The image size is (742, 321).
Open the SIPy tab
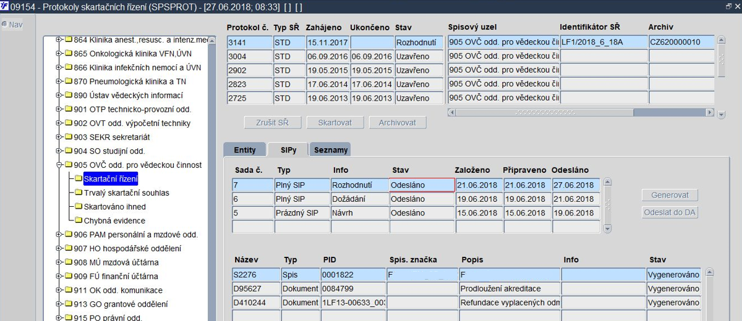pyautogui.click(x=287, y=149)
